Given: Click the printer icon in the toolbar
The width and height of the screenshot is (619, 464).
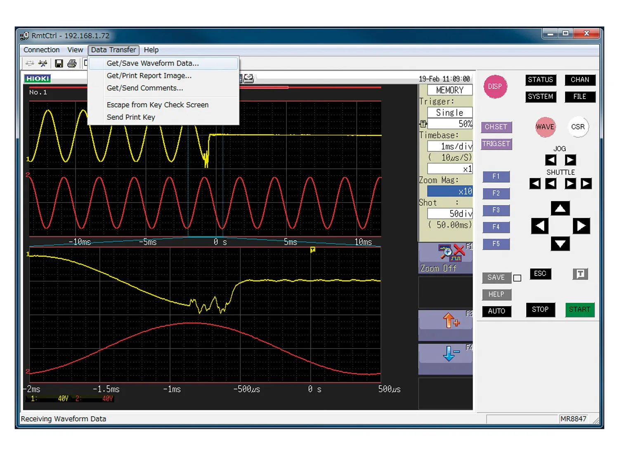Looking at the screenshot, I should point(72,63).
